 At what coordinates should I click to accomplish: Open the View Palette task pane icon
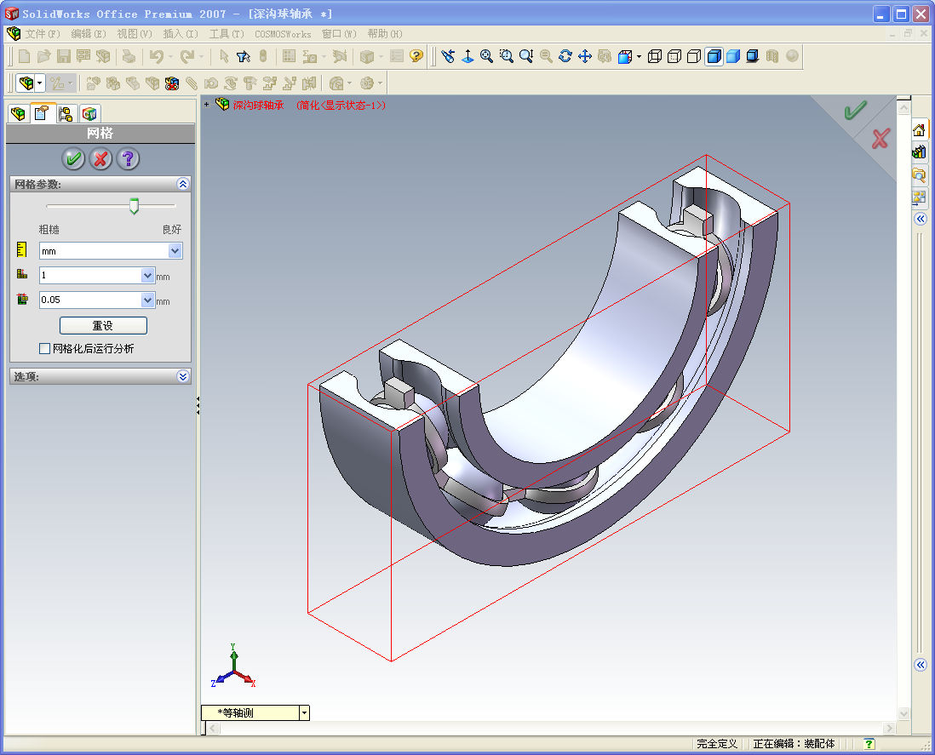(x=919, y=197)
